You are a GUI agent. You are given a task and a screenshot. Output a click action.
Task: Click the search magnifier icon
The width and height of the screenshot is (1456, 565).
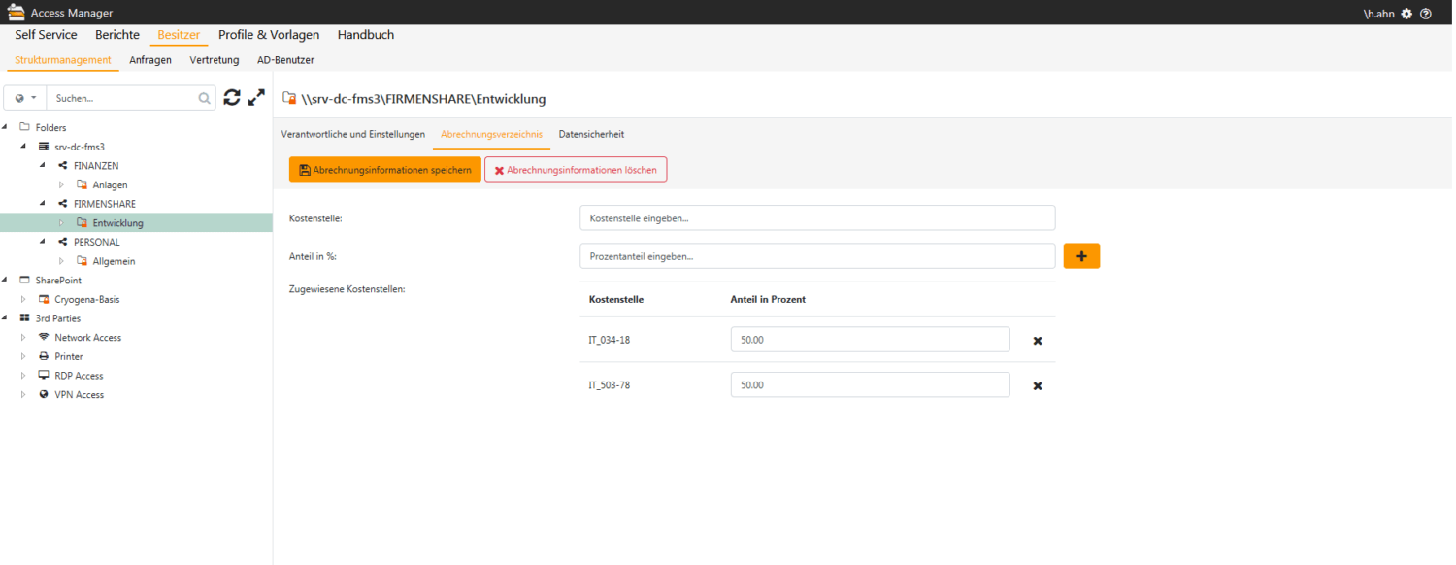click(204, 98)
